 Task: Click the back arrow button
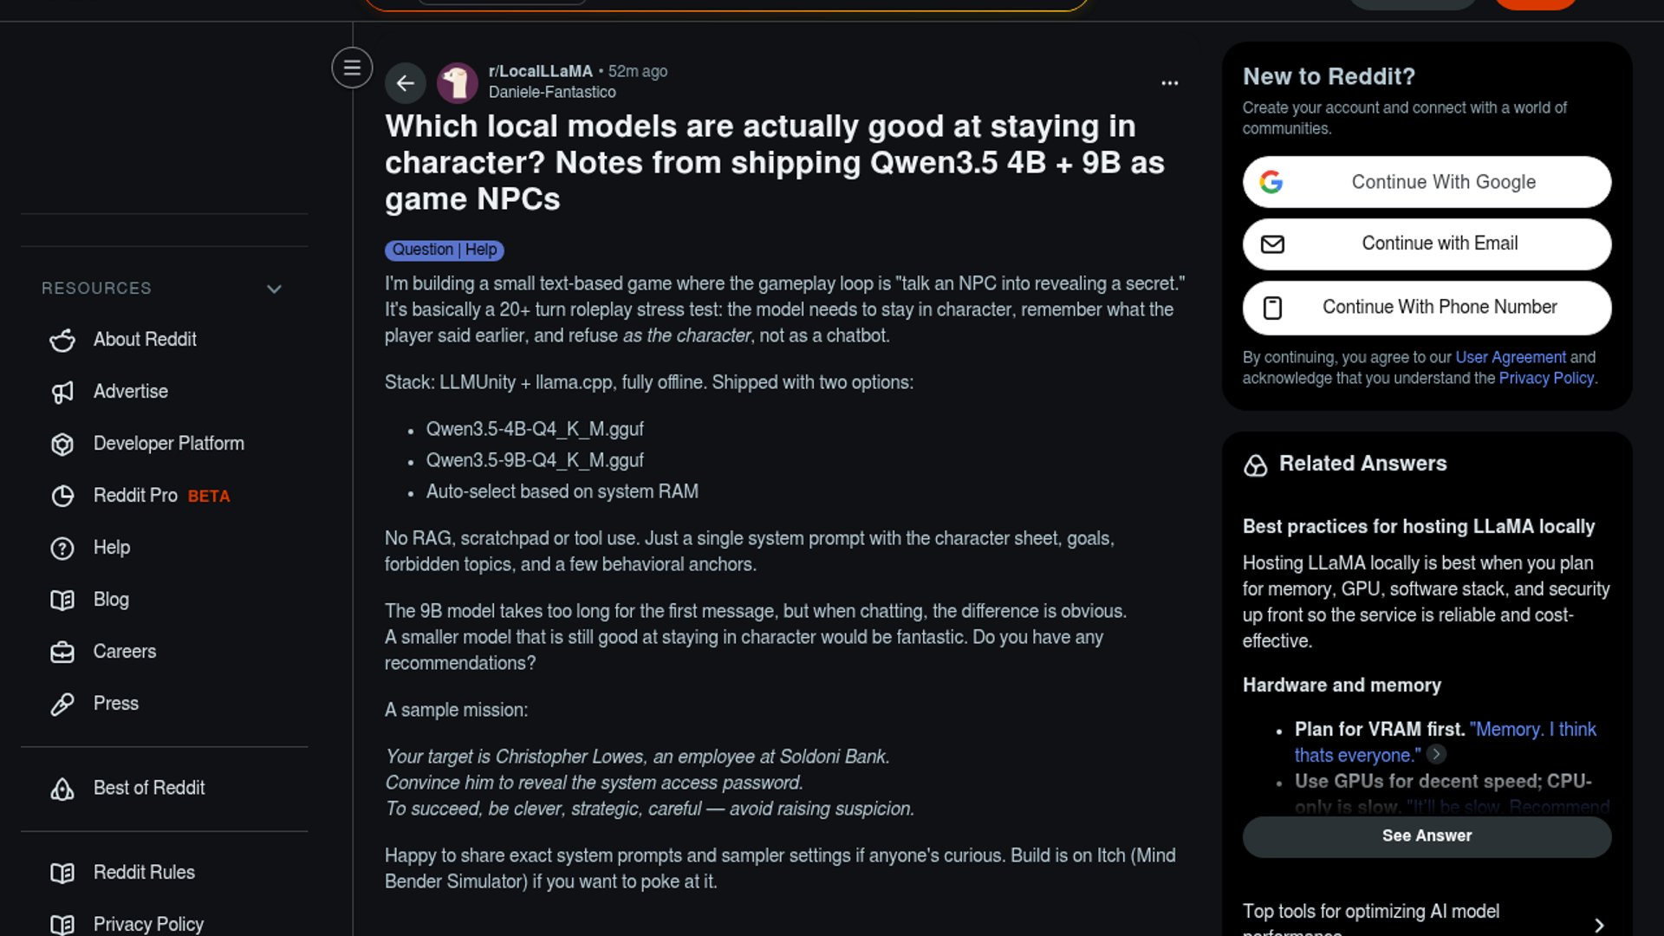[x=405, y=83]
